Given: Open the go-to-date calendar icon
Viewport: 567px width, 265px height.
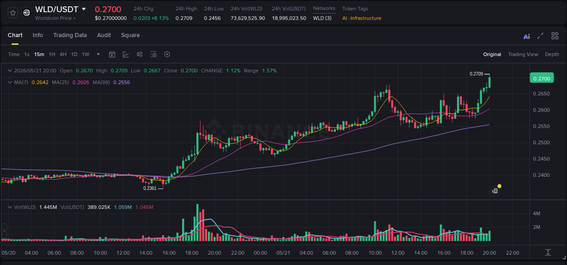Looking at the screenshot, I should pos(112,54).
